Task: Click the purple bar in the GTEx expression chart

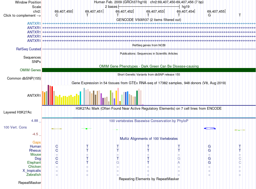Action: pos(101,99)
